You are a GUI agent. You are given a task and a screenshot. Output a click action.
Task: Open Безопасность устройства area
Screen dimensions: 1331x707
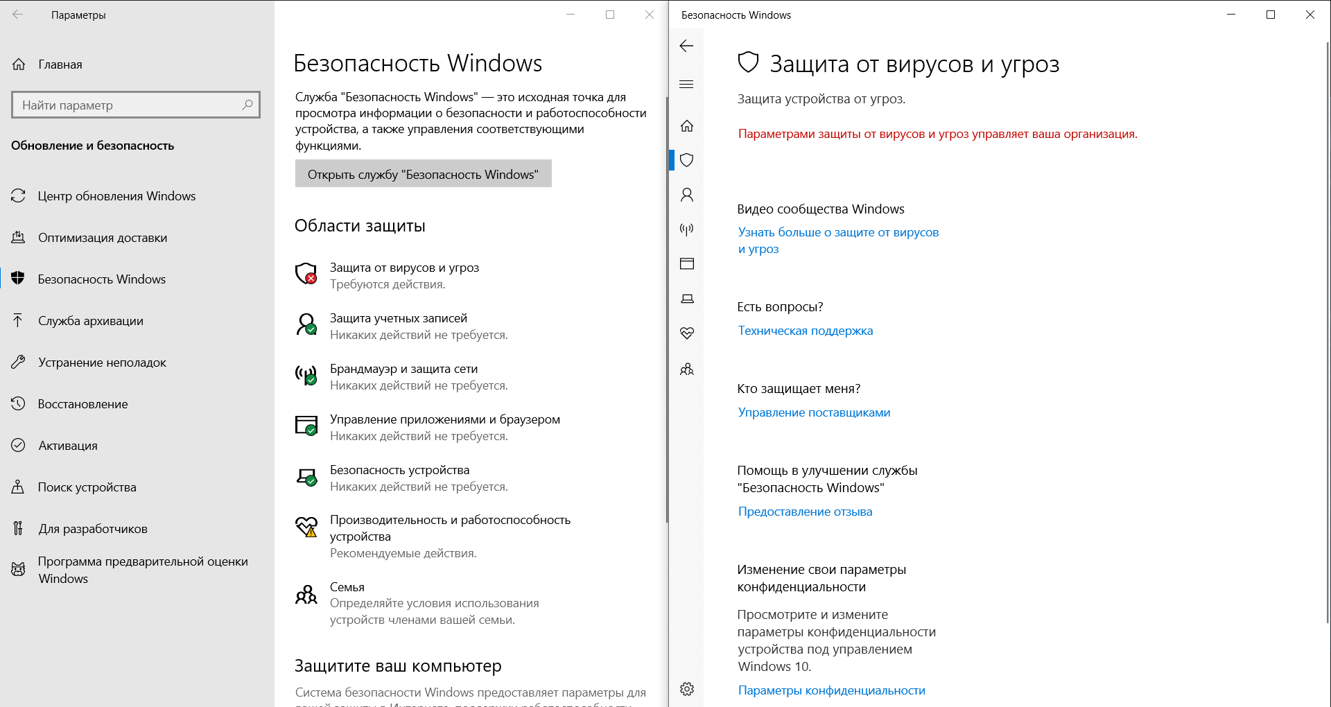tap(419, 478)
